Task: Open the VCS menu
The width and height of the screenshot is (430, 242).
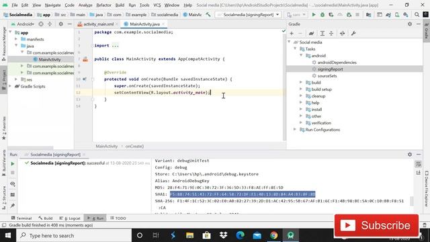Action: tap(157, 5)
